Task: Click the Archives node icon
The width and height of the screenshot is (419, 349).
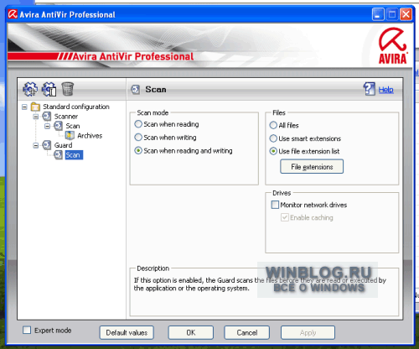Action: pyautogui.click(x=70, y=135)
